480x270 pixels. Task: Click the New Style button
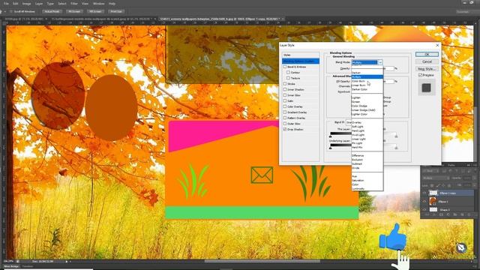click(427, 69)
